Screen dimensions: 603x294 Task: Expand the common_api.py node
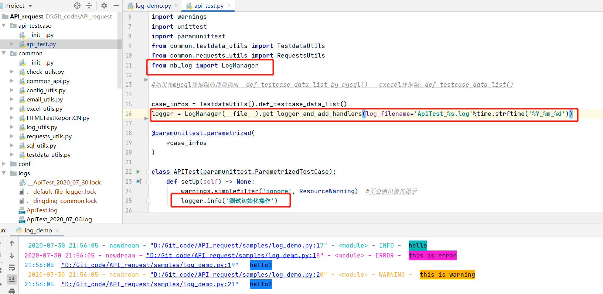12,81
